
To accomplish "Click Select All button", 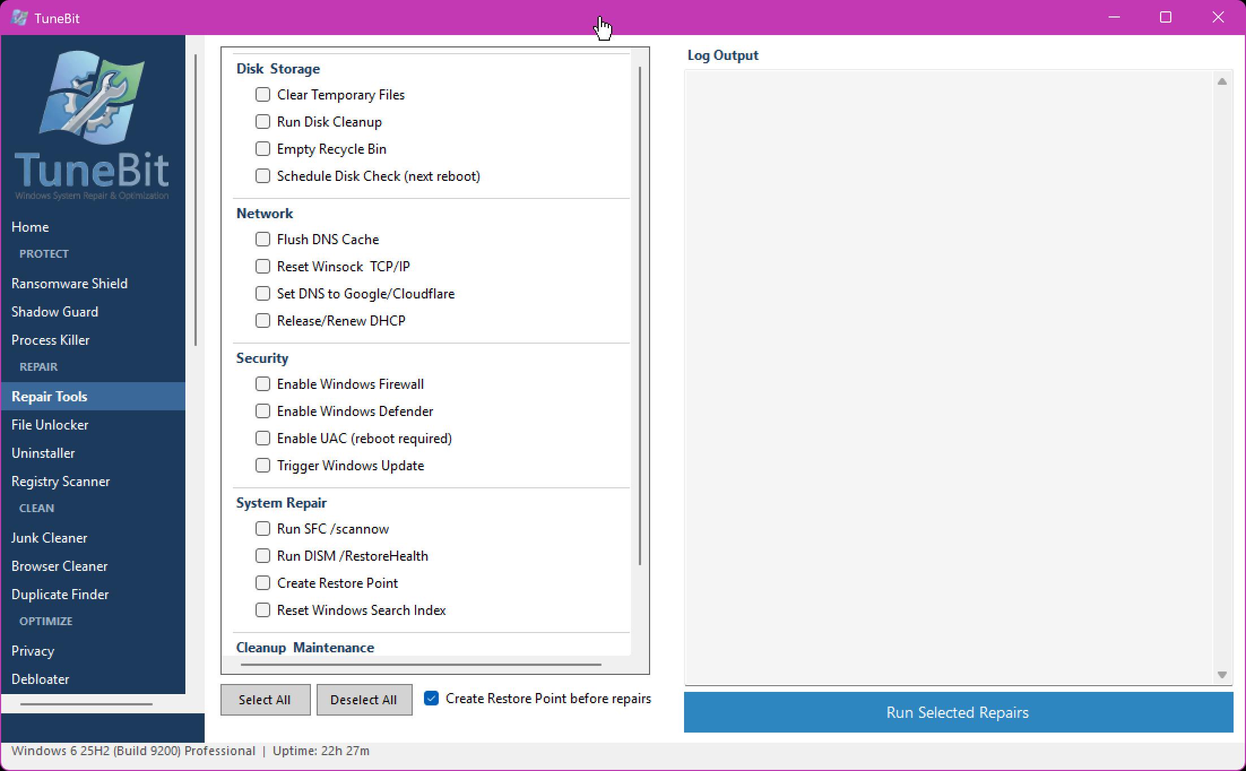I will point(265,699).
